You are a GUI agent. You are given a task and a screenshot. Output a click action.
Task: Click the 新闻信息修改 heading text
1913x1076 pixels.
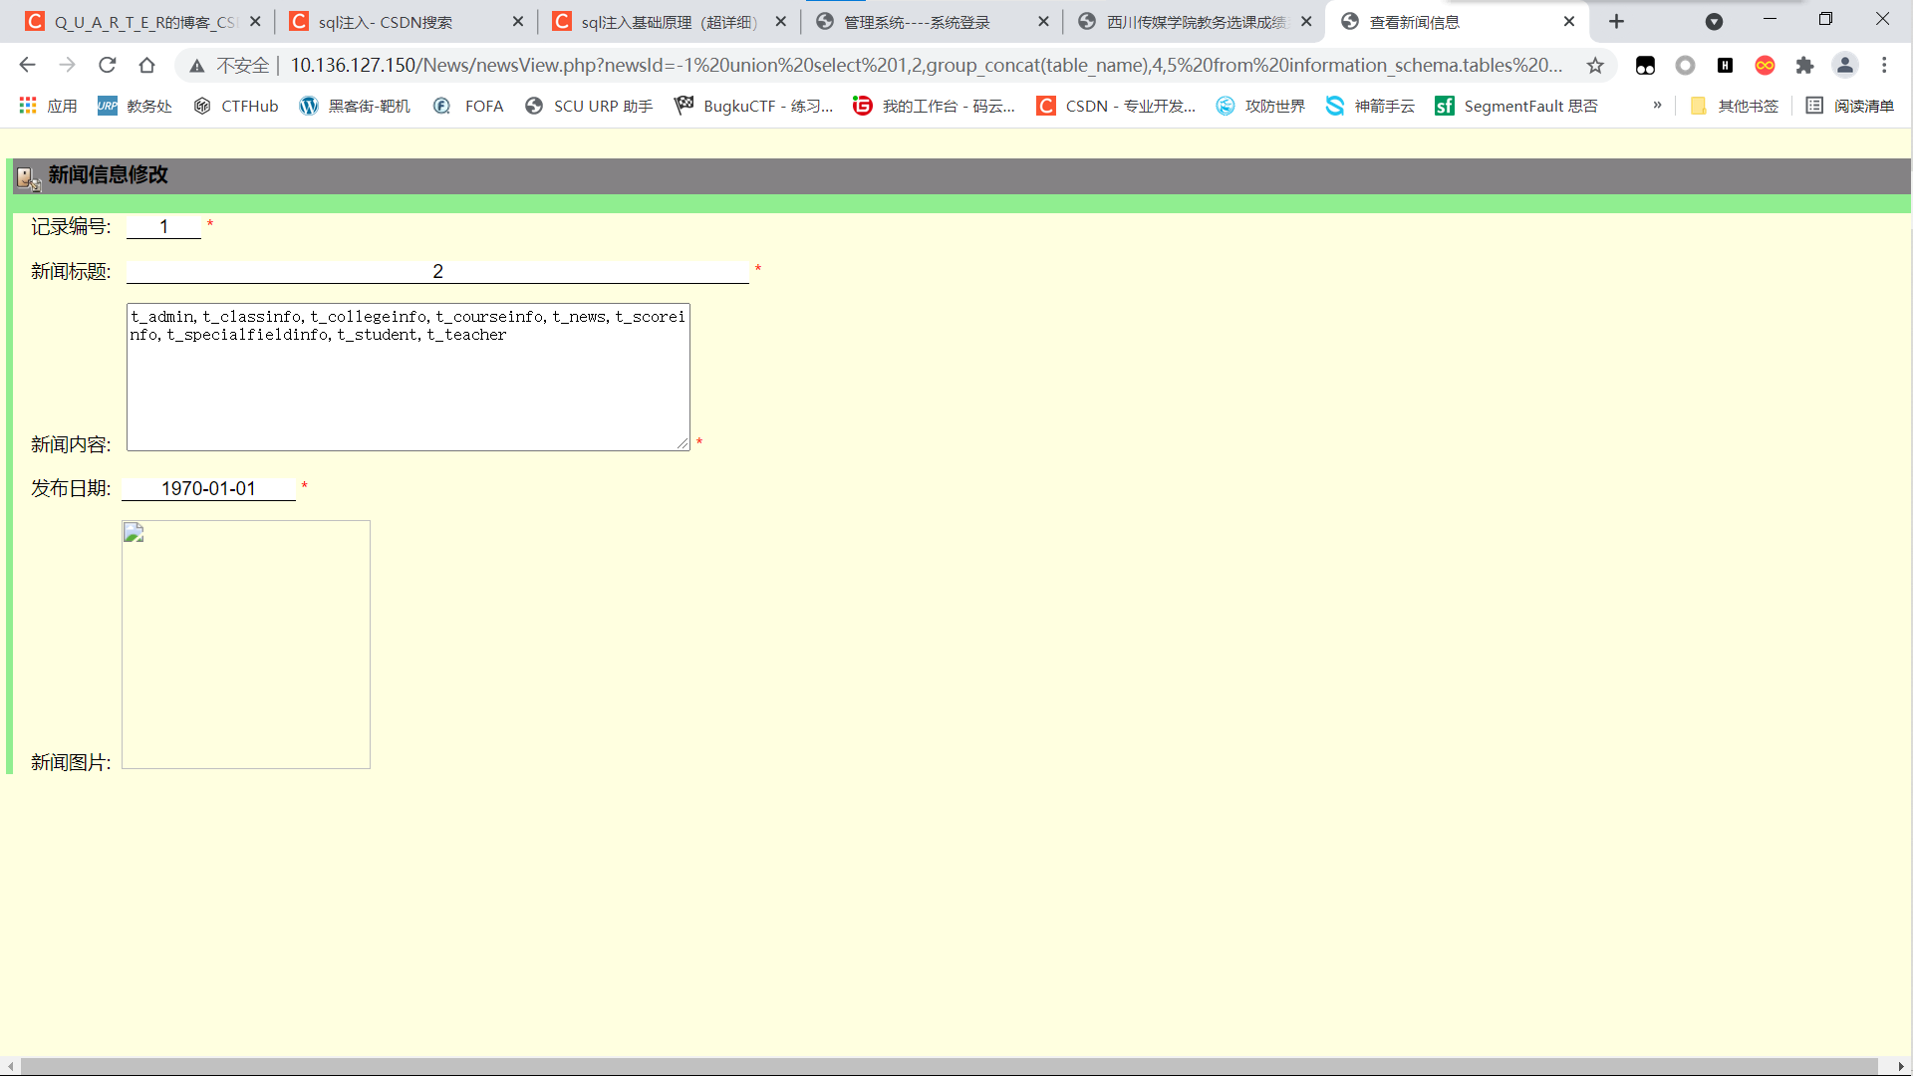pyautogui.click(x=108, y=175)
